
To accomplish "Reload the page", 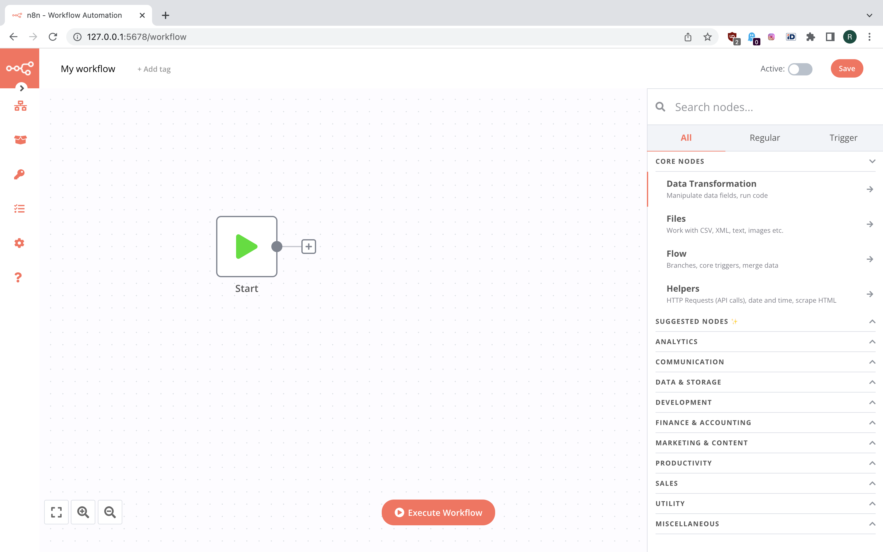I will pos(53,37).
